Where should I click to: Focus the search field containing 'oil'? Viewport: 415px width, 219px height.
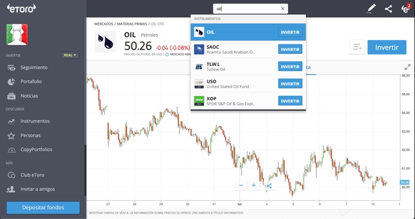[250, 9]
